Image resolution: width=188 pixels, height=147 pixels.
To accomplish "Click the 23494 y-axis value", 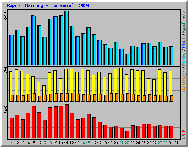I will [x=6, y=15].
